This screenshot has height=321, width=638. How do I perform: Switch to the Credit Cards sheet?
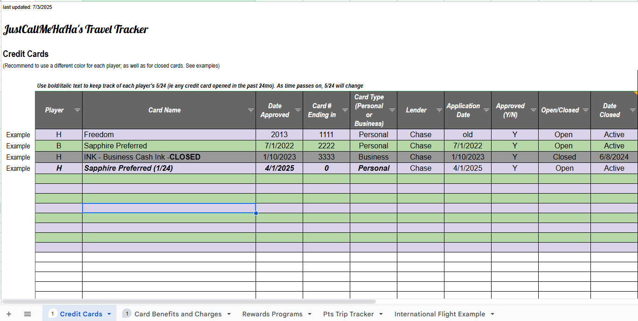click(81, 314)
